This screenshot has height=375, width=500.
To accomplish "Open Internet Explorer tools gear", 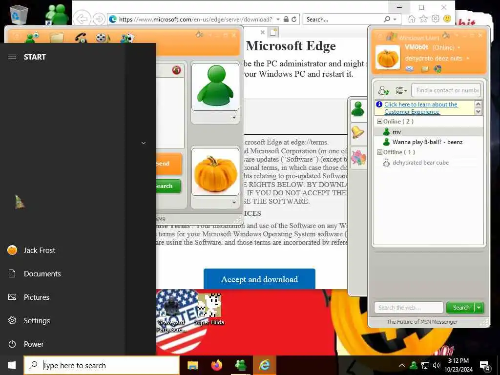I will [x=435, y=19].
